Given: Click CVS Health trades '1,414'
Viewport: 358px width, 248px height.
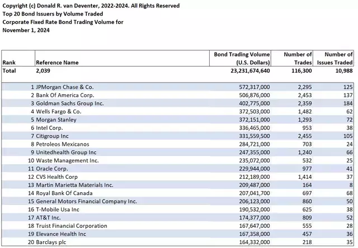Looking at the screenshot, I should point(305,177).
